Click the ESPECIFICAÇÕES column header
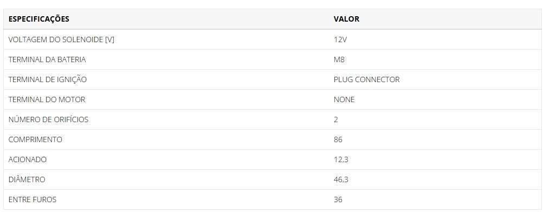The image size is (549, 220). [39, 19]
